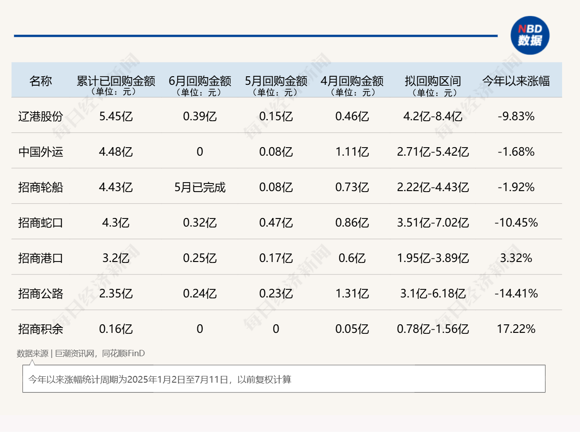The height and width of the screenshot is (432, 580).
Task: Select the change value 3.32%
Action: coord(516,258)
